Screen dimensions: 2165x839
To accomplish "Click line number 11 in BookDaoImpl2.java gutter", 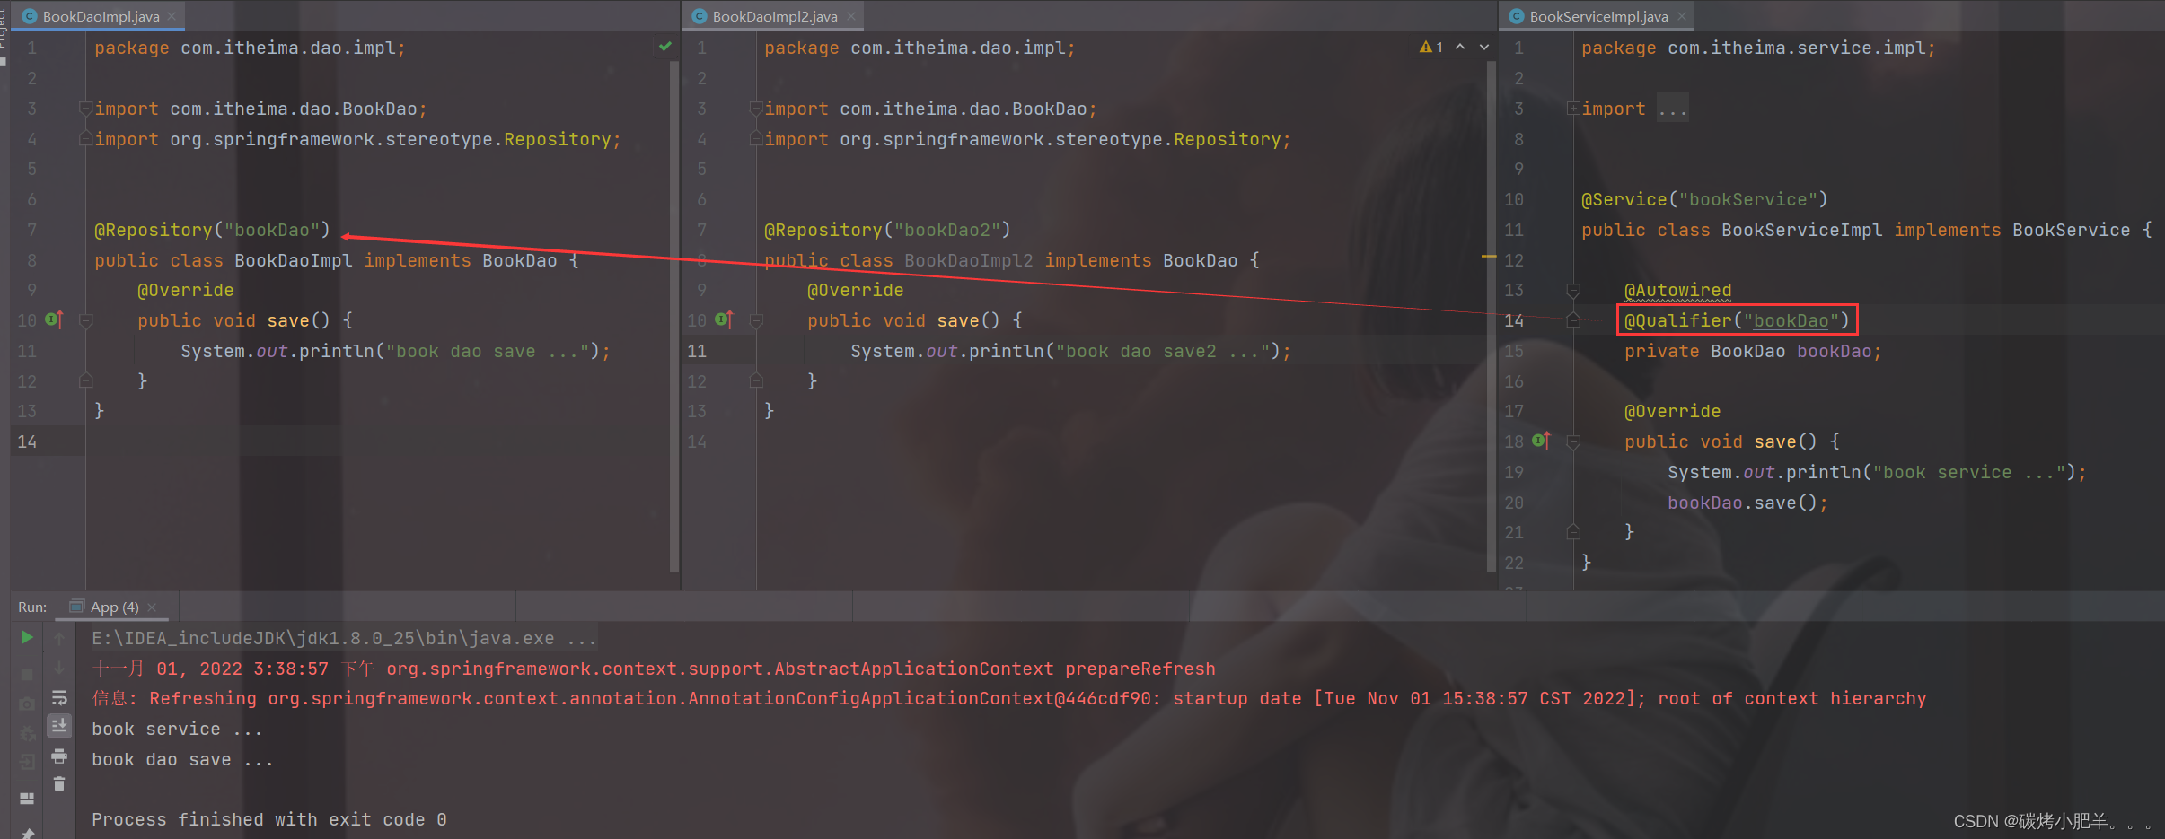I will click(697, 351).
